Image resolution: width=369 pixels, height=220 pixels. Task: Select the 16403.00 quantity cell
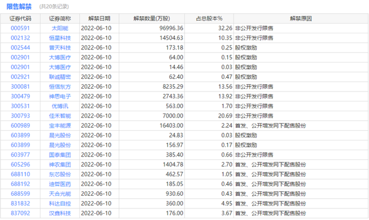[x=171, y=126]
